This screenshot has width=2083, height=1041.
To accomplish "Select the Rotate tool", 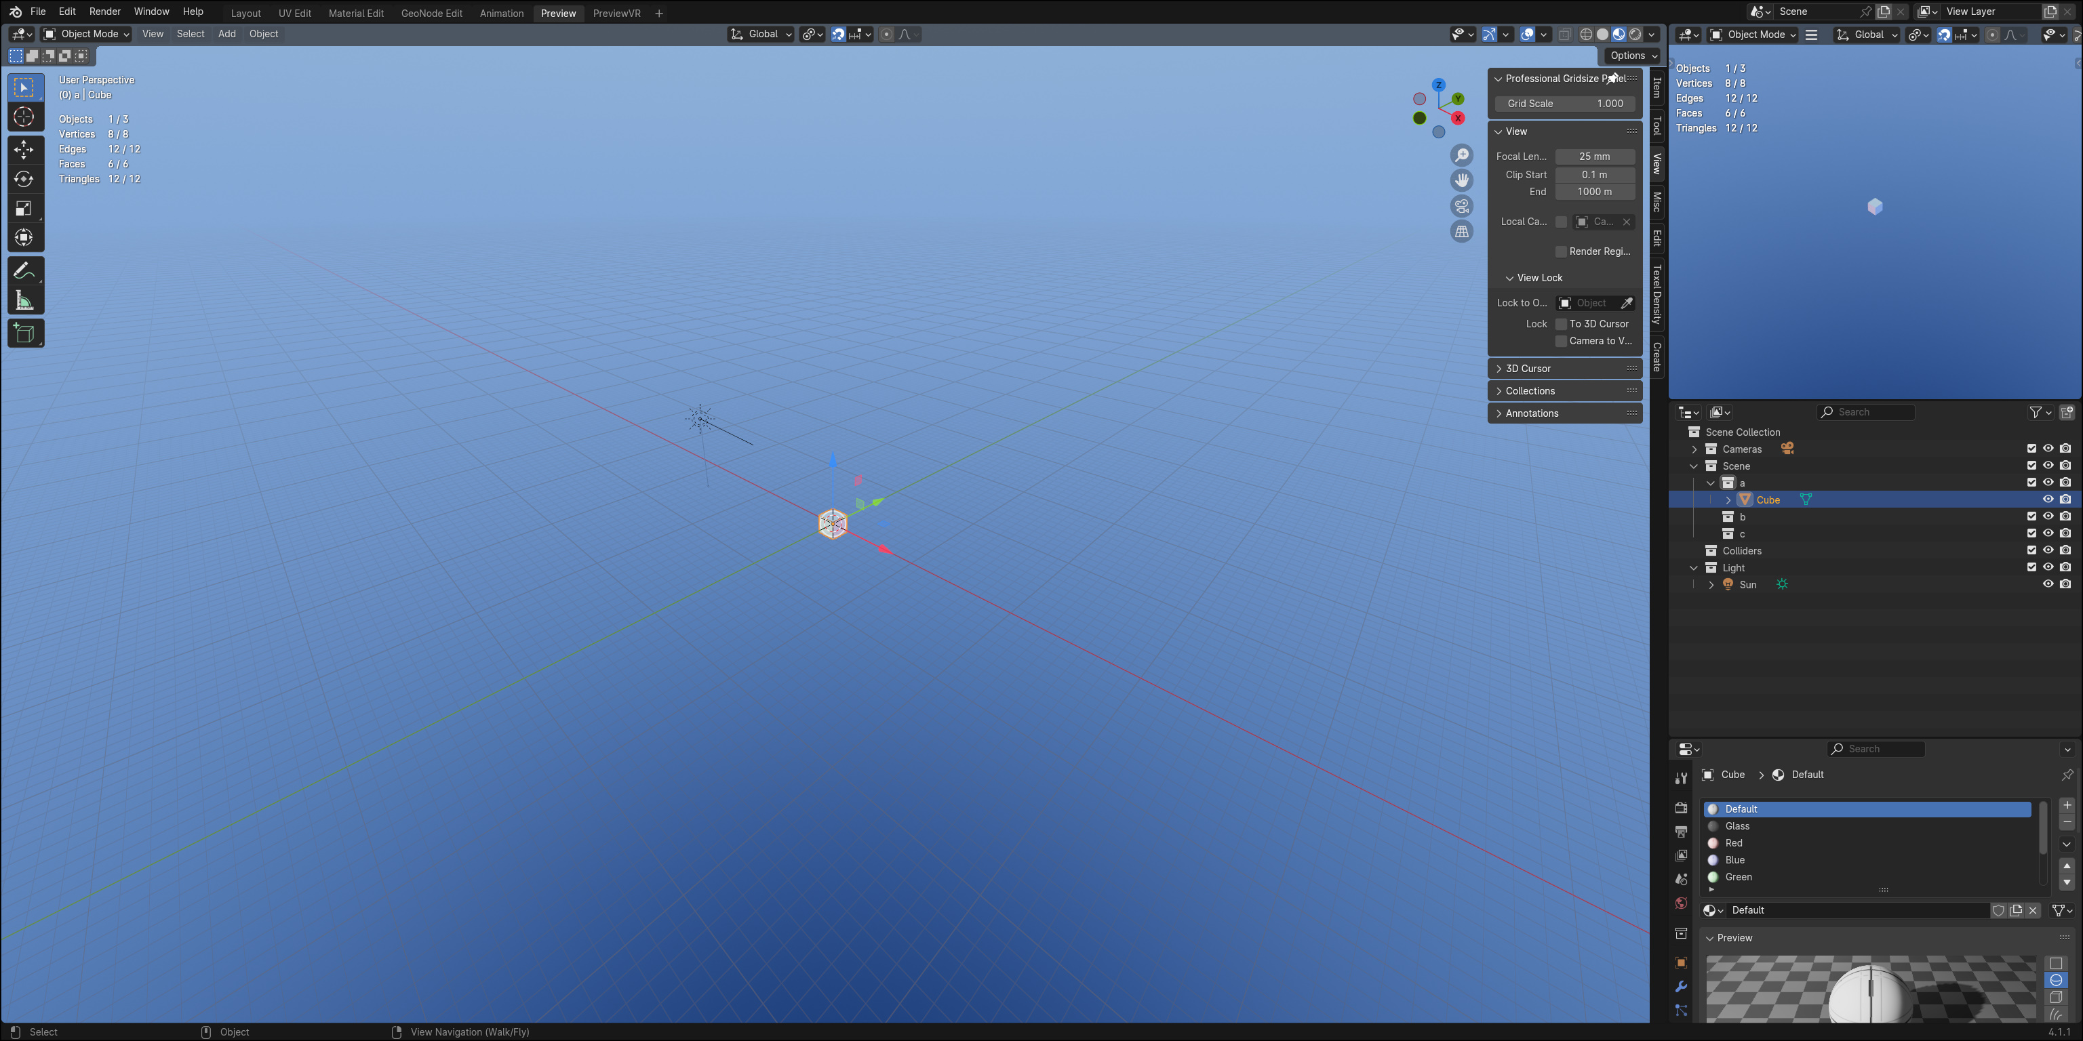I will point(24,180).
